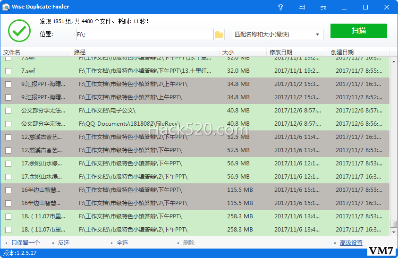398x258 pixels.
Task: Select 12.慈溪古香艺 checkbox created 2017/11/7 8:53
Action: [x=8, y=150]
